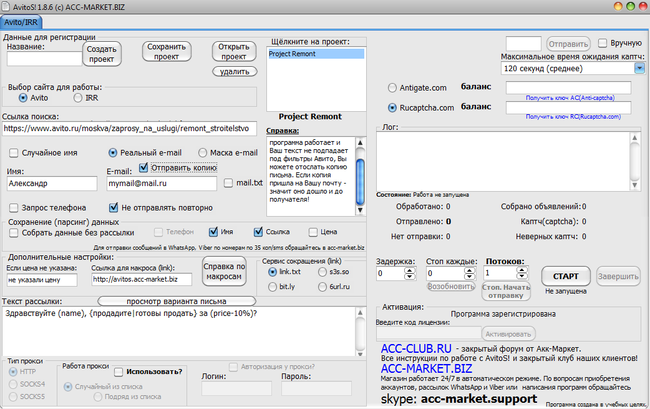Toggle the Имя parsing checkbox
The height and width of the screenshot is (409, 650).
pos(213,232)
